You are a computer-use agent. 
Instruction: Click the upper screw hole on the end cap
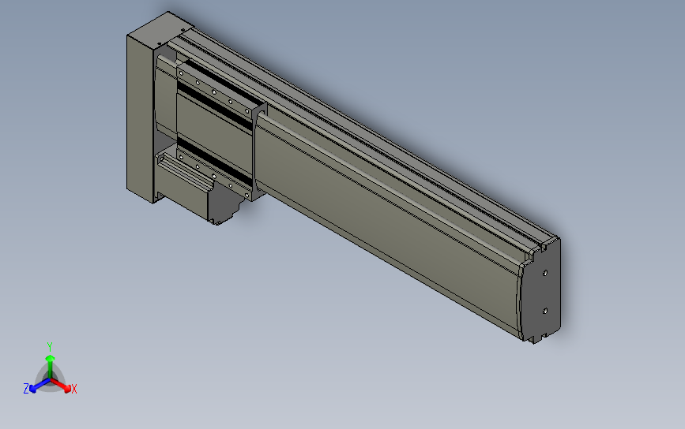pyautogui.click(x=545, y=273)
